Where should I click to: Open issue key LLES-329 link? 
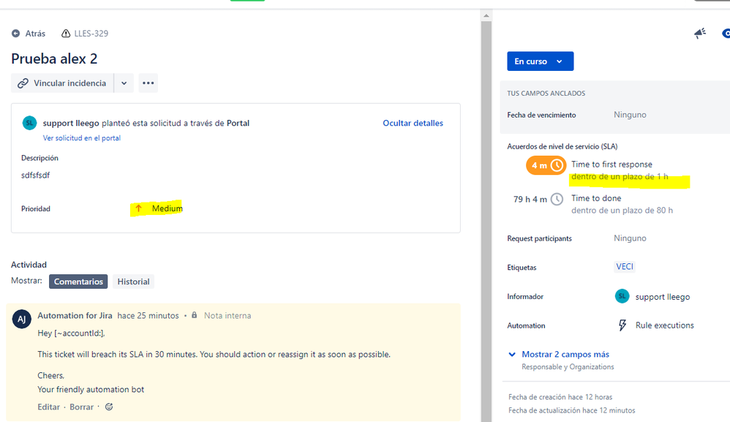click(x=91, y=34)
